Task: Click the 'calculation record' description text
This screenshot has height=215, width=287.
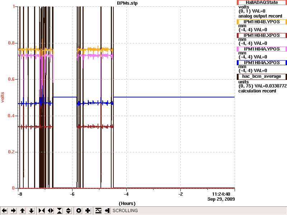Action: point(257,91)
